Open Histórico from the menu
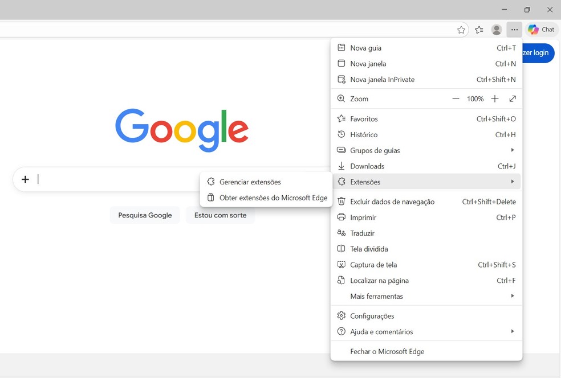Screen dimensions: 561x378 tap(426, 135)
